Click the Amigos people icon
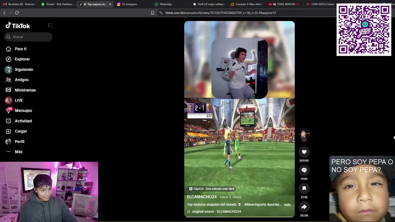Screen dimensions: 395x222 click(8, 80)
